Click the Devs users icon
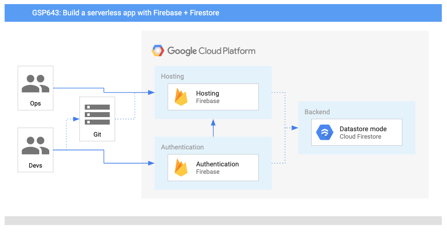Viewport: 447px width, 233px height. click(36, 146)
